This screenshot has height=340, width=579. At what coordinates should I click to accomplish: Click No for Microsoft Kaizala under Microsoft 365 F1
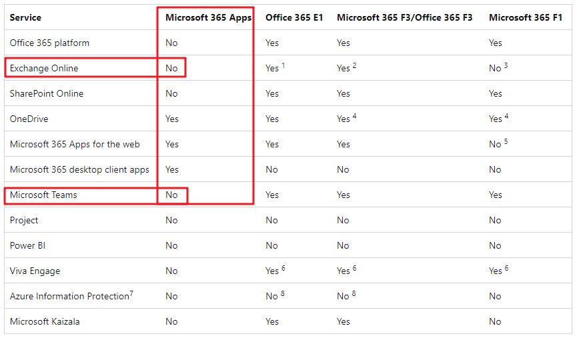495,321
